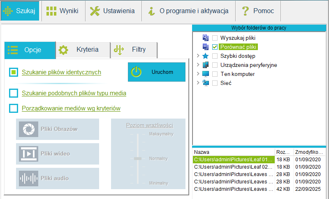Sort file list by Nazwa column
The width and height of the screenshot is (329, 199).
coord(234,152)
